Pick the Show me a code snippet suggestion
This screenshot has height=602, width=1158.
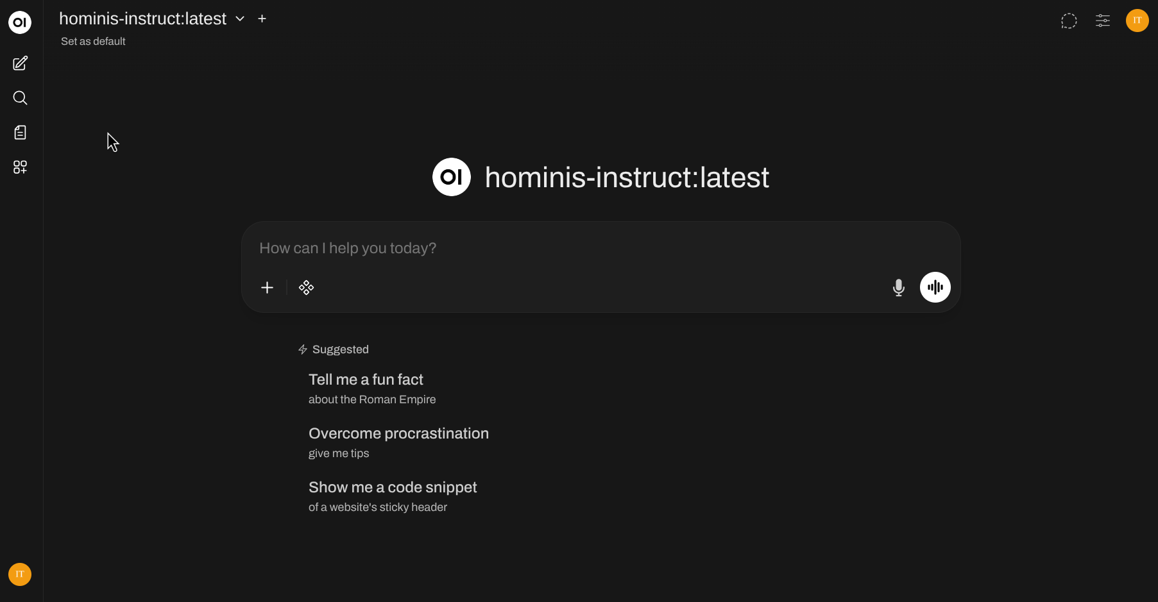(x=393, y=496)
